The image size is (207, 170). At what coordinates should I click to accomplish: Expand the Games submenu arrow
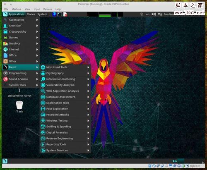(x=37, y=38)
